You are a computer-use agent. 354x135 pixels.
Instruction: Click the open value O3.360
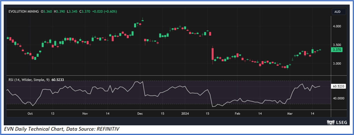click(x=47, y=12)
